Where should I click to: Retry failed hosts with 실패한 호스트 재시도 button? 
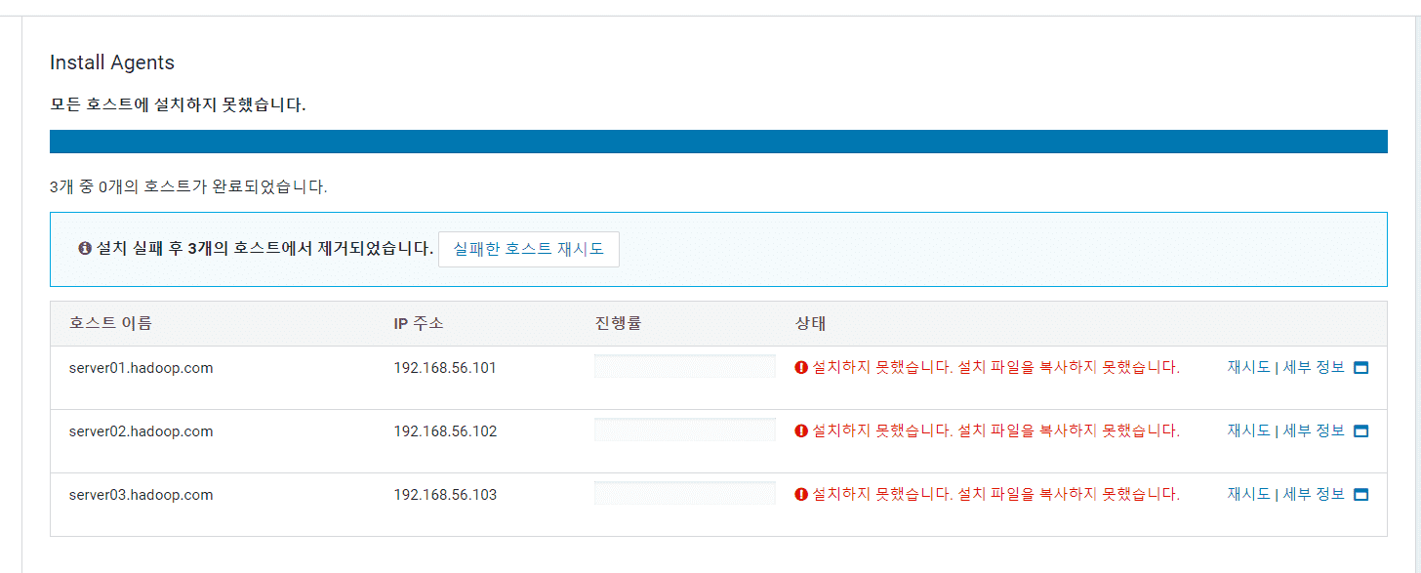pyautogui.click(x=529, y=249)
